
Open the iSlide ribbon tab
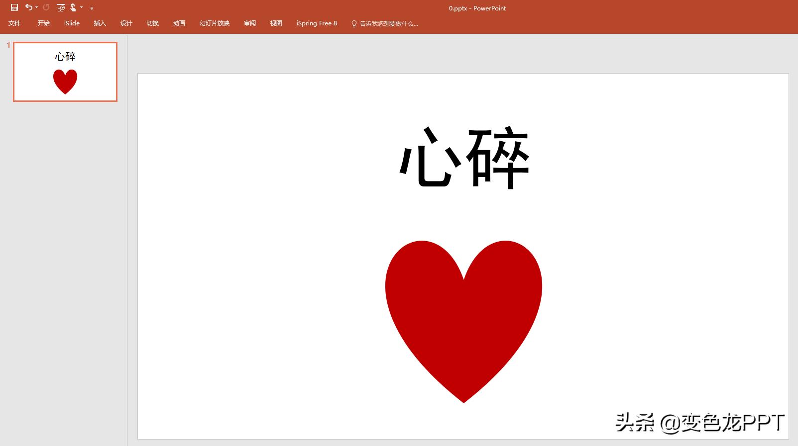pyautogui.click(x=72, y=23)
